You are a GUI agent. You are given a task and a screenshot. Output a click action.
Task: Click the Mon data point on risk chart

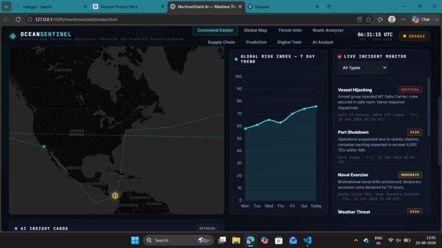(245, 129)
